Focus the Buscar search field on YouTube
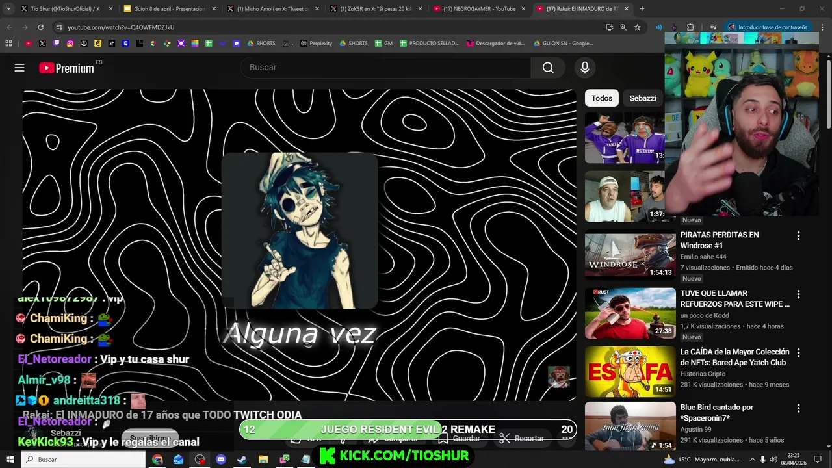This screenshot has height=468, width=832. pyautogui.click(x=386, y=68)
